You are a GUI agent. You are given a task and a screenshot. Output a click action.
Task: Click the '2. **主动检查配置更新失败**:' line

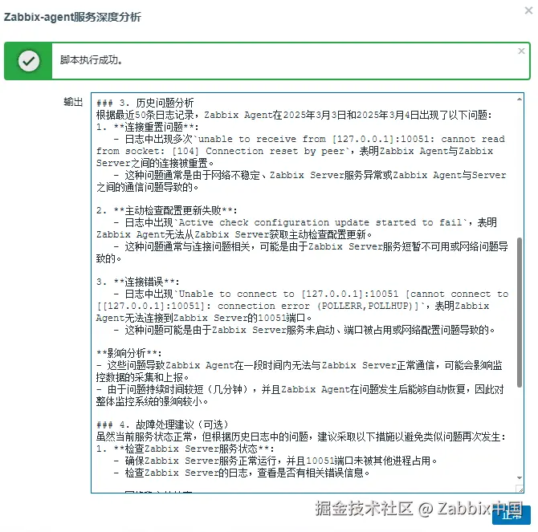click(x=166, y=210)
